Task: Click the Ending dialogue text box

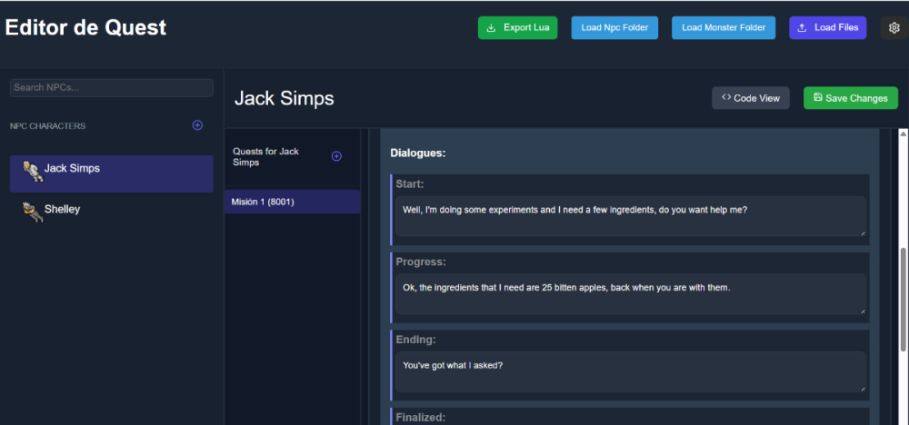Action: coord(630,371)
